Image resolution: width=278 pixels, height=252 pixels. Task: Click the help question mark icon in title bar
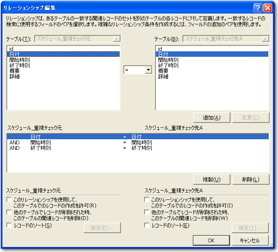258,8
